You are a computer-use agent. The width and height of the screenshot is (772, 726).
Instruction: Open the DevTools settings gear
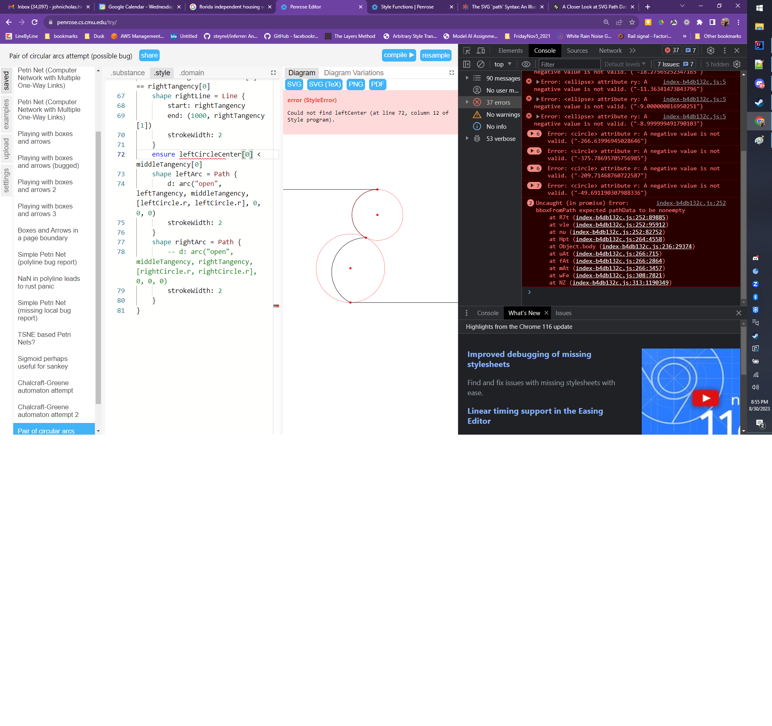[x=710, y=51]
